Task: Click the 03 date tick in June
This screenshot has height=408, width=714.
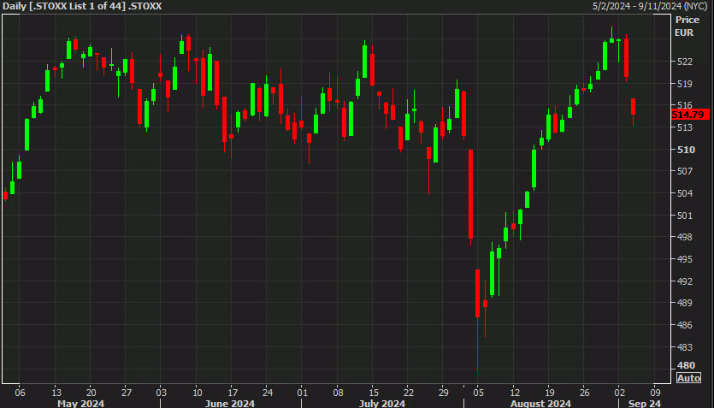Action: pos(161,393)
